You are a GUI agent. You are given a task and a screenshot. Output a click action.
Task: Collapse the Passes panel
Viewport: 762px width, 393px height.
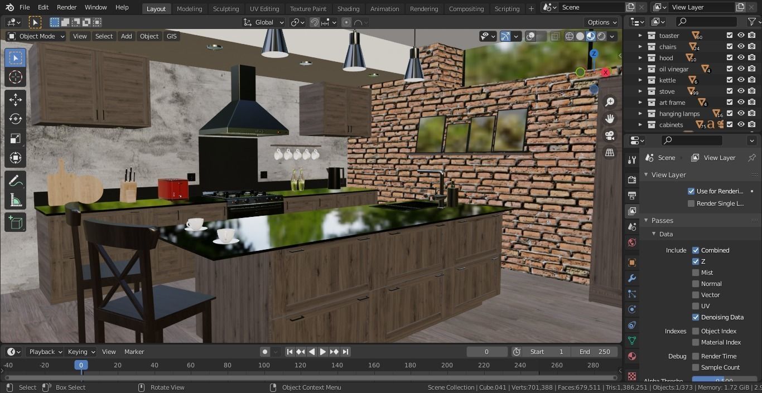pyautogui.click(x=646, y=221)
